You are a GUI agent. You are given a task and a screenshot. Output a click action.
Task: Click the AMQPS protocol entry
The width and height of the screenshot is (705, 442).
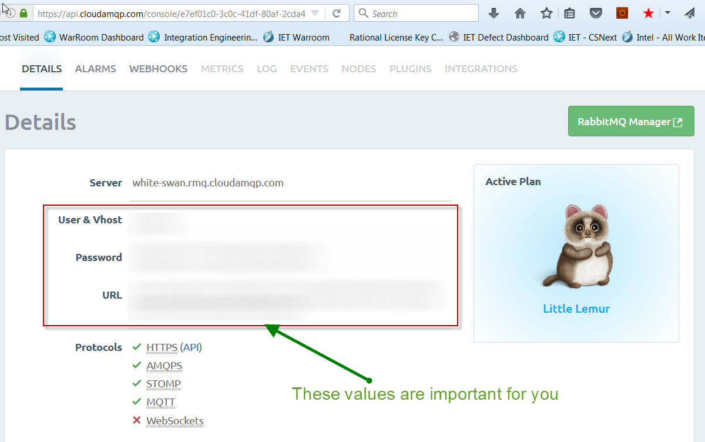click(164, 366)
